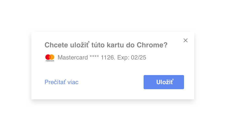Click the dialog title about saving card

(x=106, y=45)
